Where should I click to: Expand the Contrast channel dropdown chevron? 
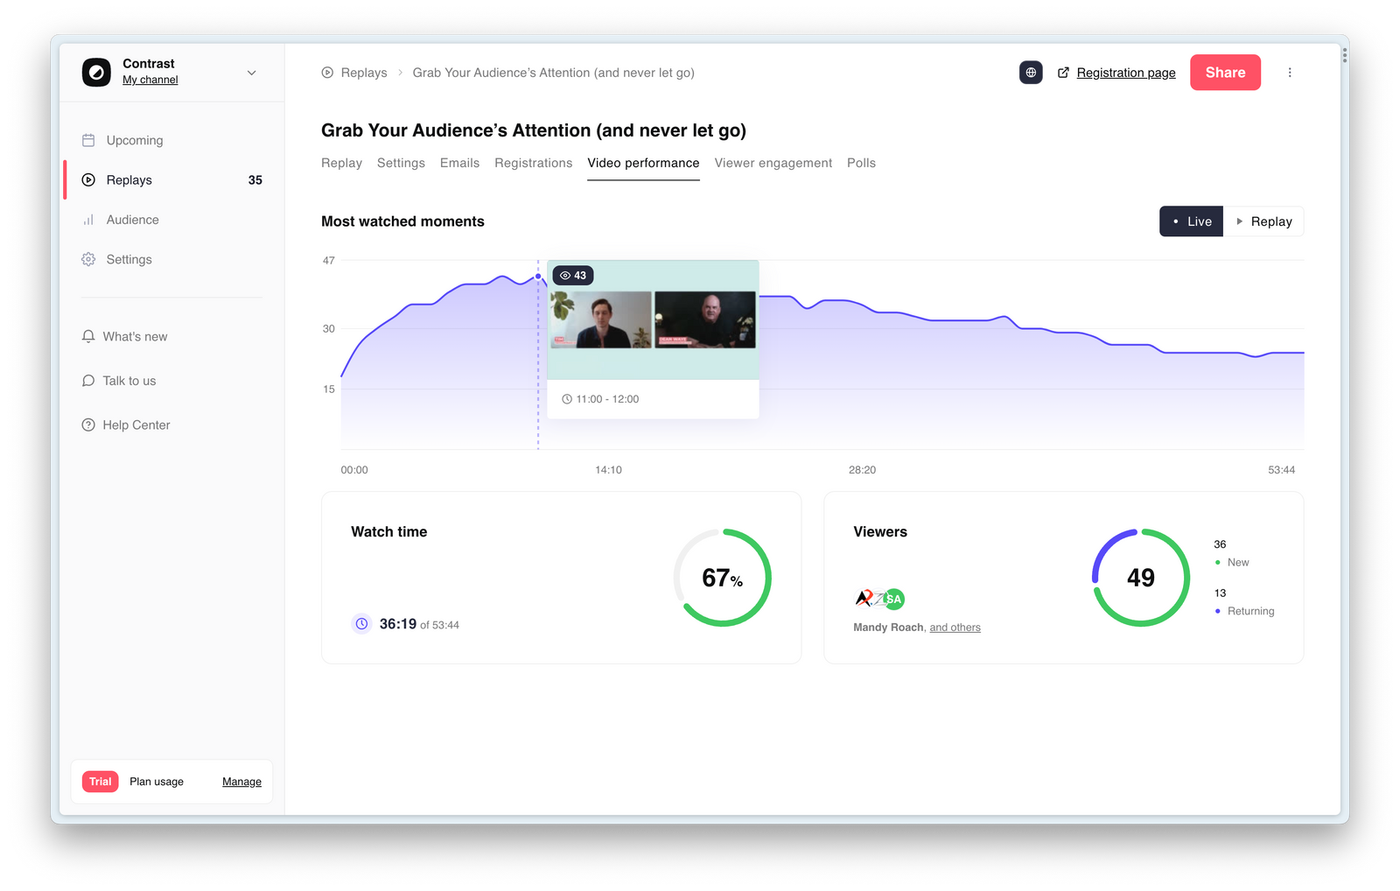(x=252, y=73)
